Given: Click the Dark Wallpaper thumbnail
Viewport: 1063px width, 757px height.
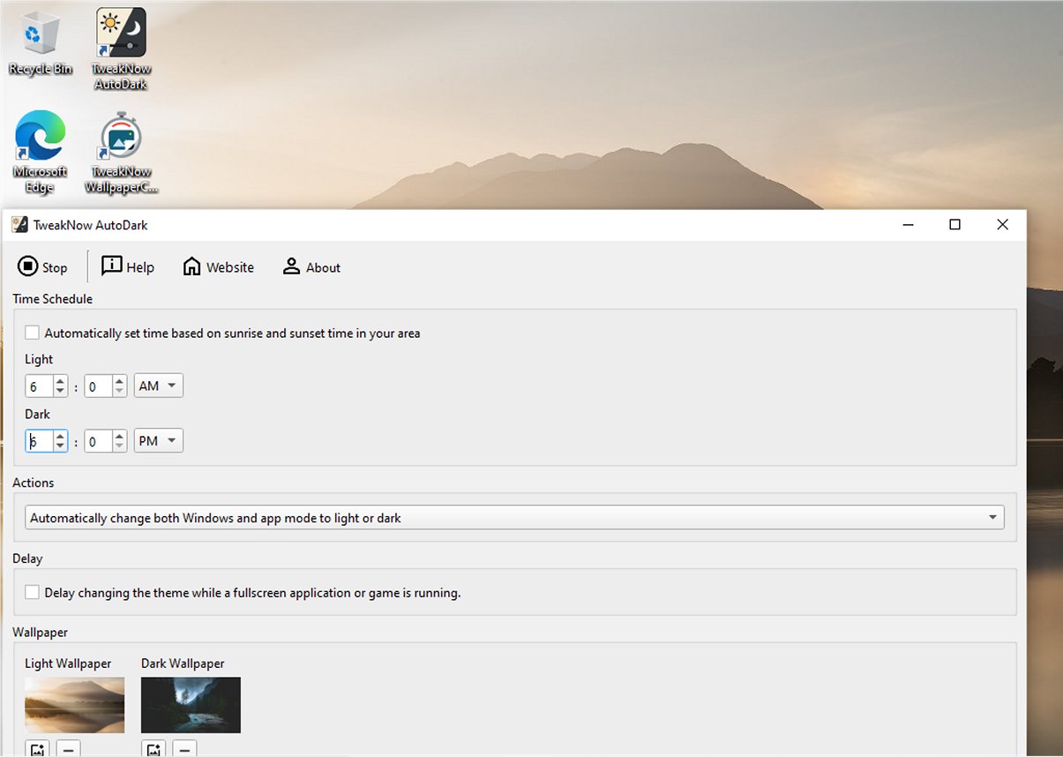Looking at the screenshot, I should pos(191,705).
